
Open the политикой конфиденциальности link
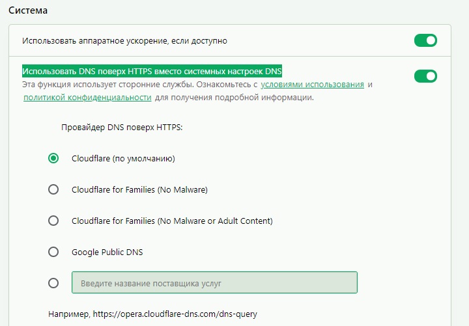click(x=87, y=98)
